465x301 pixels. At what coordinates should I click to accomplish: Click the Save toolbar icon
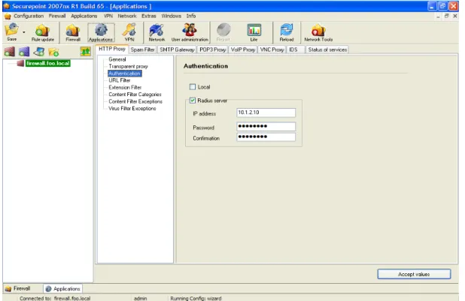[x=12, y=32]
